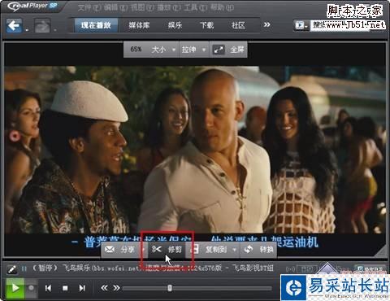Image resolution: width=390 pixels, height=301 pixels.
Task: Click the 转换 convert arrows icon
Action: coord(249,249)
